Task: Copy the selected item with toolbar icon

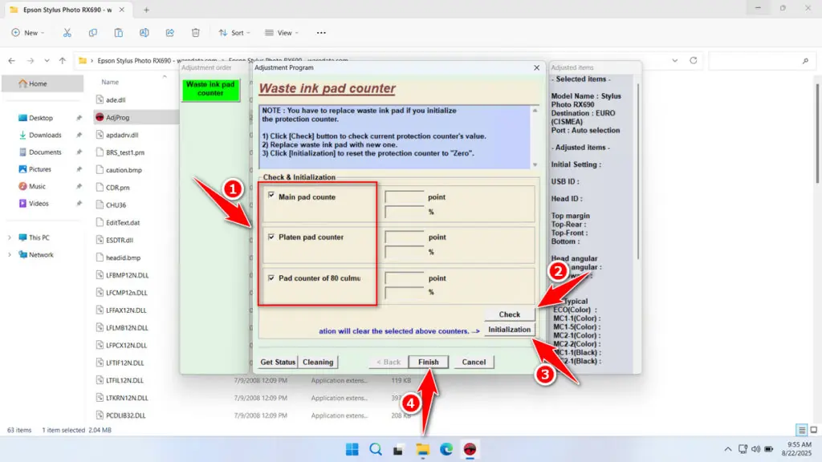Action: 93,32
